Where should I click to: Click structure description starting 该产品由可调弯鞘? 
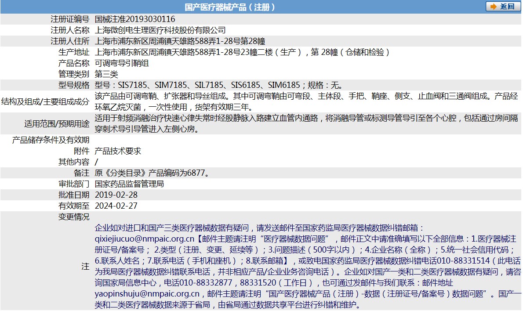coord(306,101)
